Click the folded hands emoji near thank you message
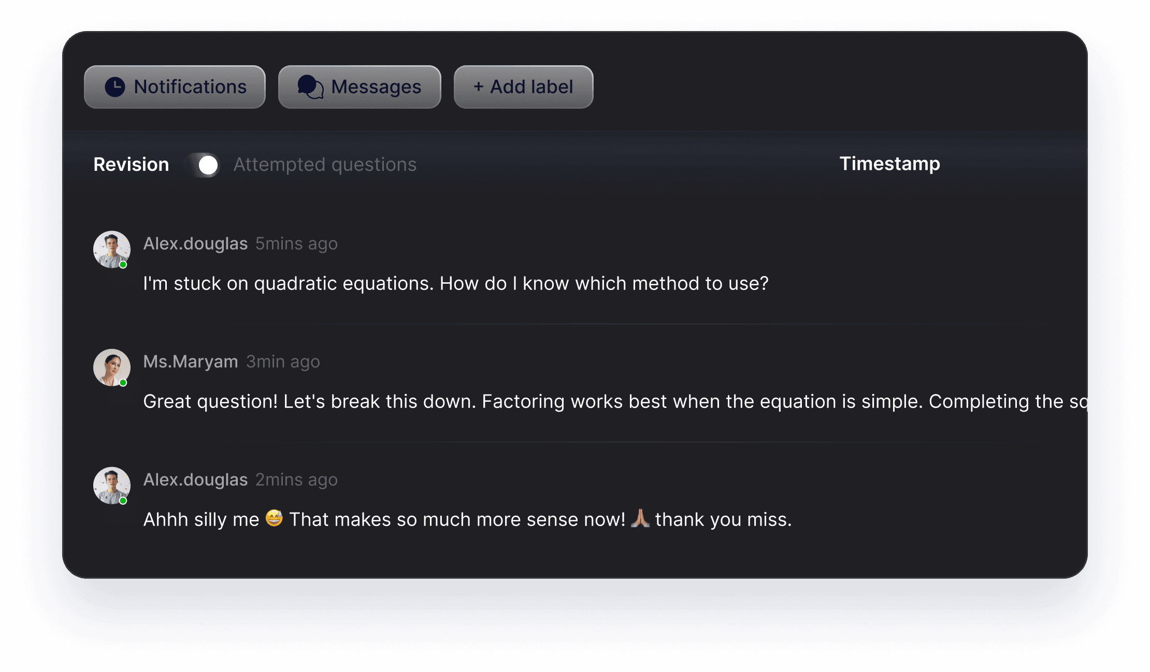This screenshot has width=1150, height=672. 641,518
